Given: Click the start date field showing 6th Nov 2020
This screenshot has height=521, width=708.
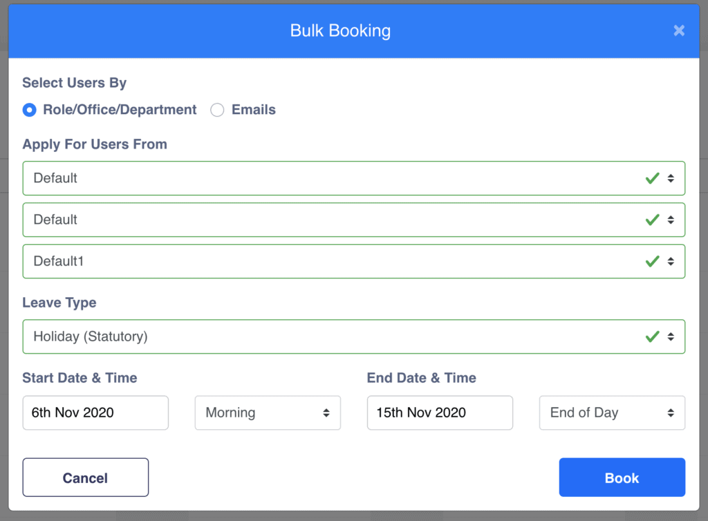Looking at the screenshot, I should (95, 413).
